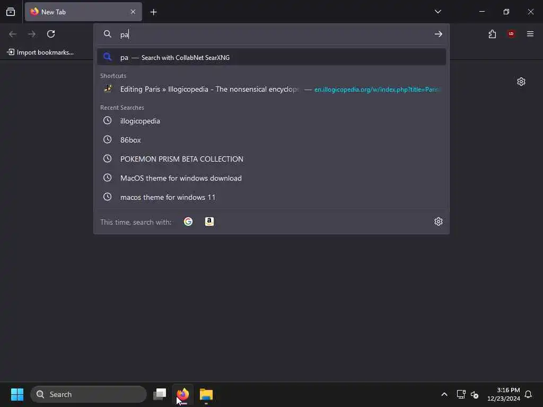Open the Firefox application menu
543x407 pixels.
[530, 33]
